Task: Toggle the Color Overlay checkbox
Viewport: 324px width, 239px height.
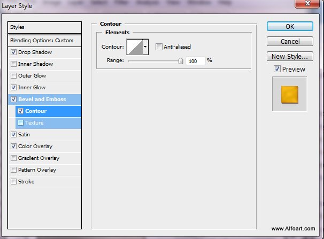Action: (14, 147)
